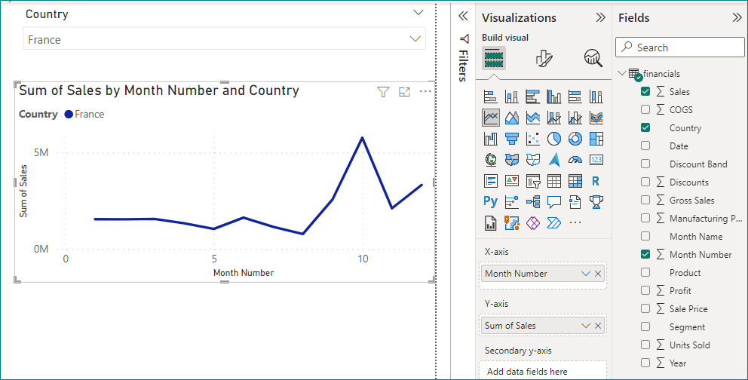The height and width of the screenshot is (380, 748).
Task: Check the Profit field
Action: (x=645, y=291)
